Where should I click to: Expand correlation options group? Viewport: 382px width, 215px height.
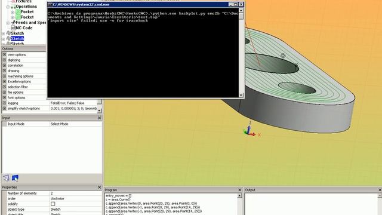point(4,65)
